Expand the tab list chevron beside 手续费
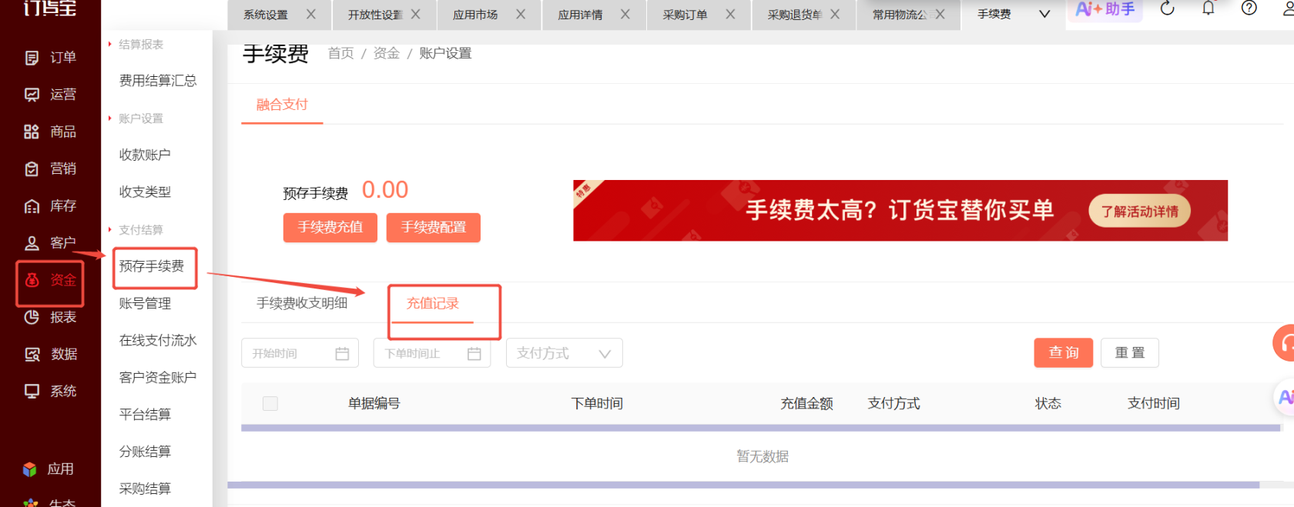 pos(1044,14)
